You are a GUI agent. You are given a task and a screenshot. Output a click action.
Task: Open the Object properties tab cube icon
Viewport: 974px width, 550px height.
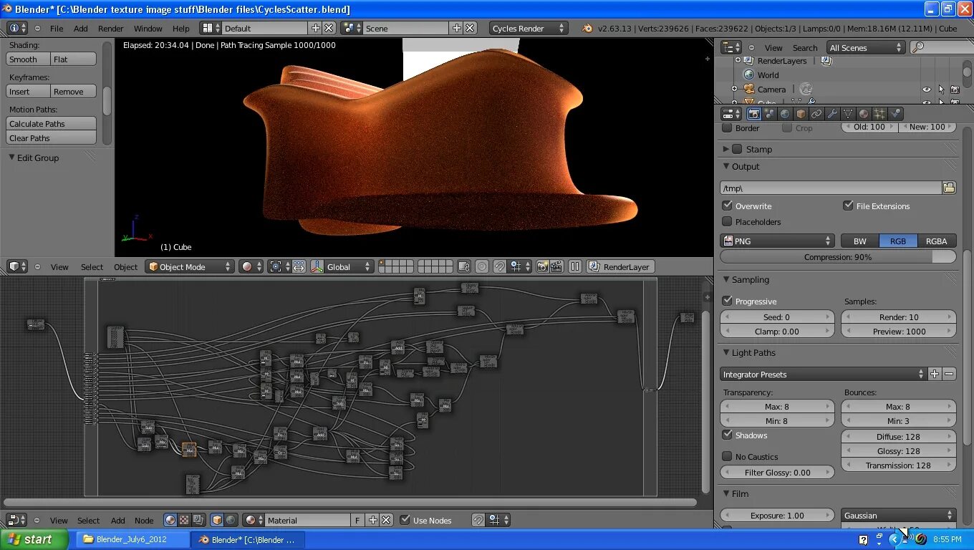[x=801, y=114]
